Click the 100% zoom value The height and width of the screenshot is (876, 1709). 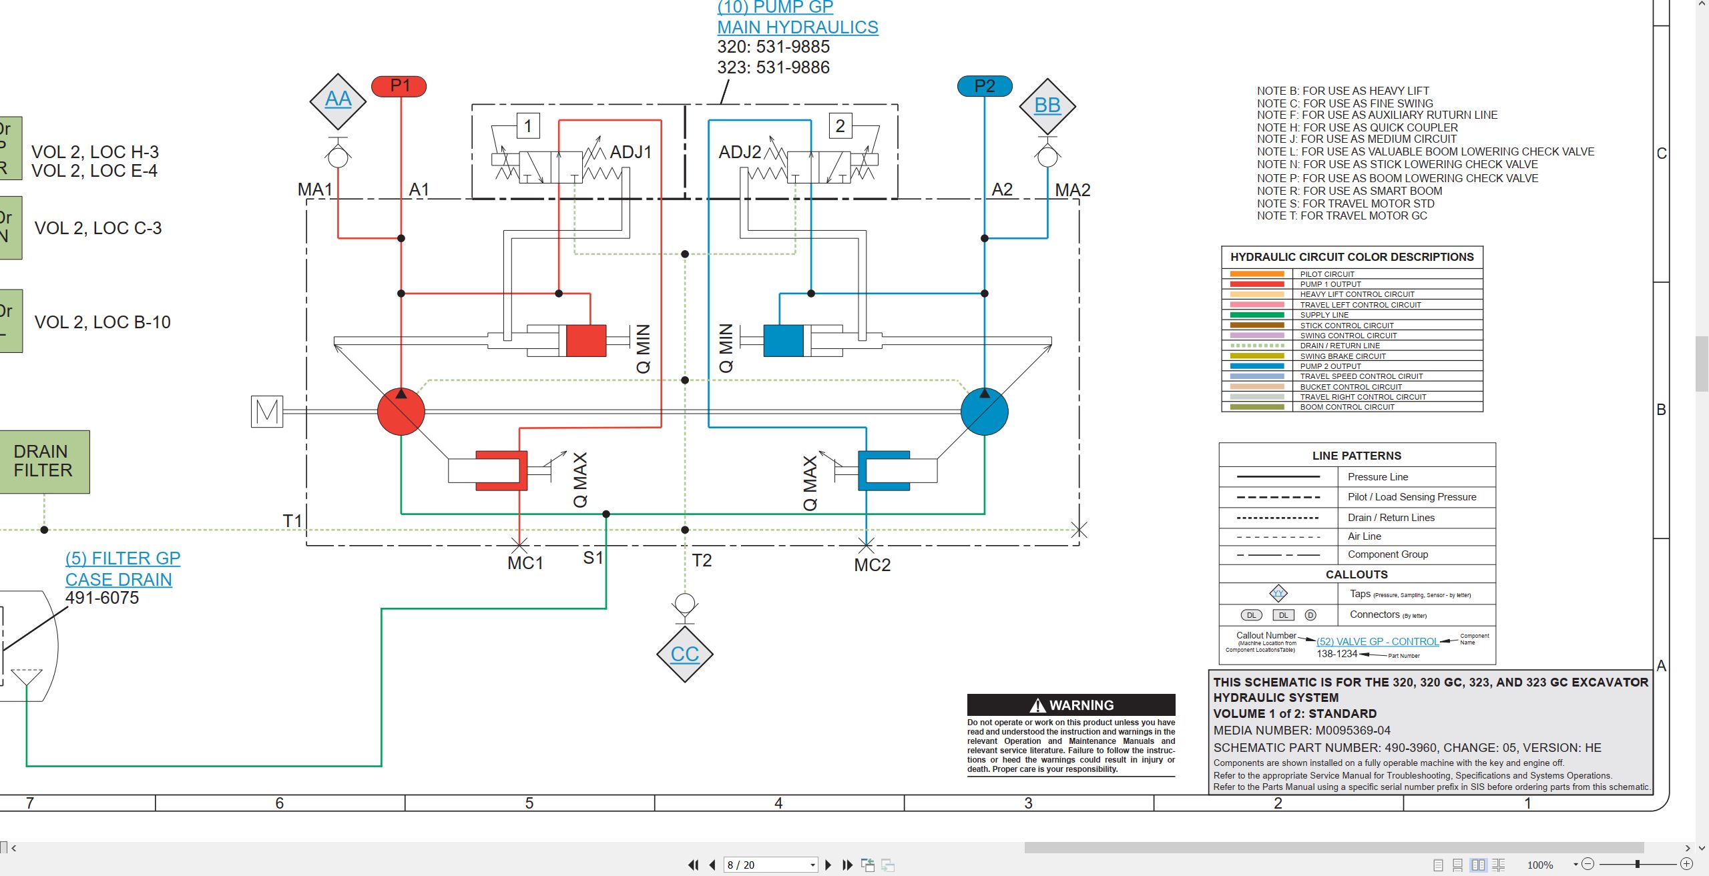click(1539, 865)
